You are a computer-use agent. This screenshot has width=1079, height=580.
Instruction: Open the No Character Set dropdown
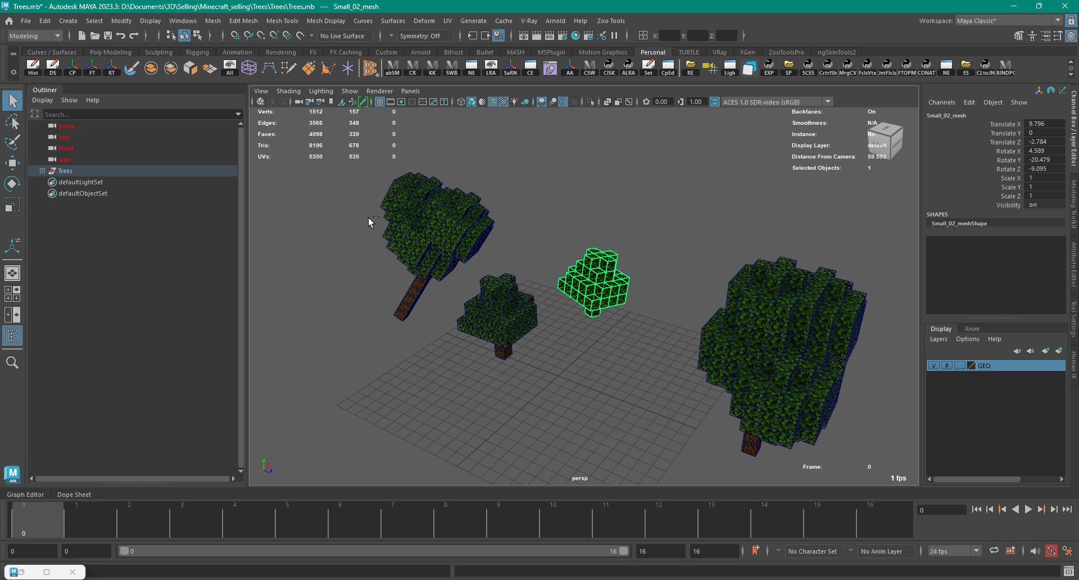(813, 551)
